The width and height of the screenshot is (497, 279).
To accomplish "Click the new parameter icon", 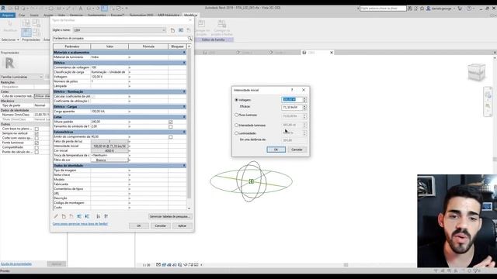I will (64, 216).
